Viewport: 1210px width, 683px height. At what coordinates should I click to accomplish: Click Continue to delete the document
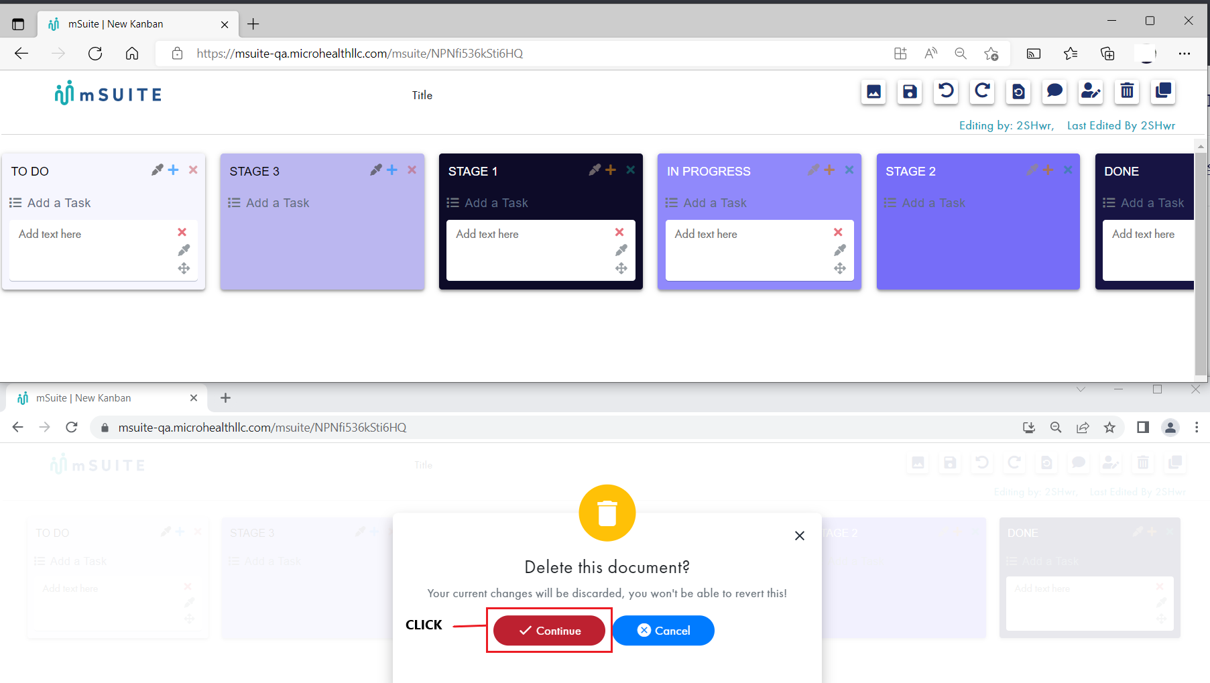click(x=548, y=630)
